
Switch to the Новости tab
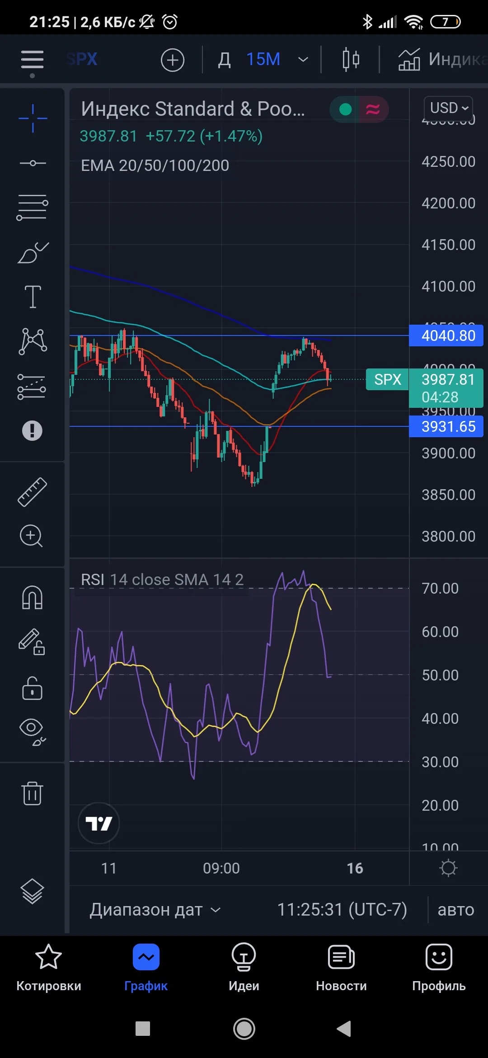click(341, 968)
